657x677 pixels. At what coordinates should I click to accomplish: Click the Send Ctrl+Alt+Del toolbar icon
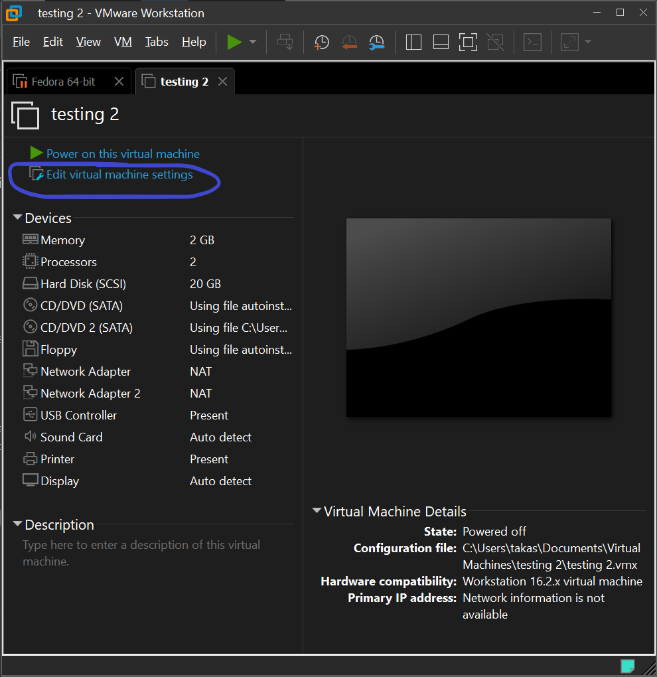(x=285, y=42)
